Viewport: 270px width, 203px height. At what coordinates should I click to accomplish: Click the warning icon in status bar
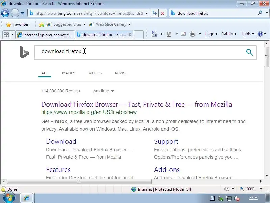click(3, 189)
